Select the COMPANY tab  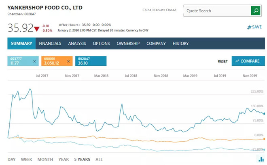[x=156, y=44]
